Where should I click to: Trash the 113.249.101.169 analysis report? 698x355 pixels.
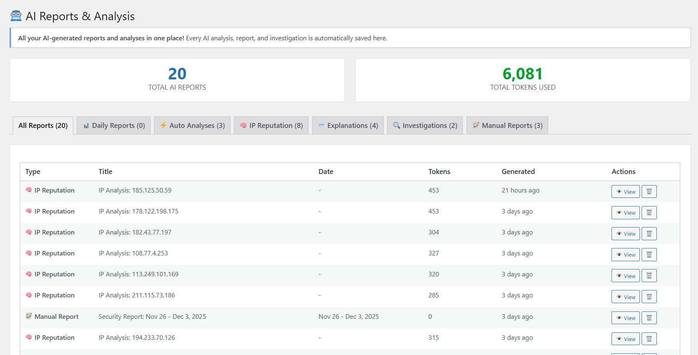pos(649,276)
